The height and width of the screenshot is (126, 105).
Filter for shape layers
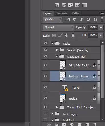click(88, 20)
